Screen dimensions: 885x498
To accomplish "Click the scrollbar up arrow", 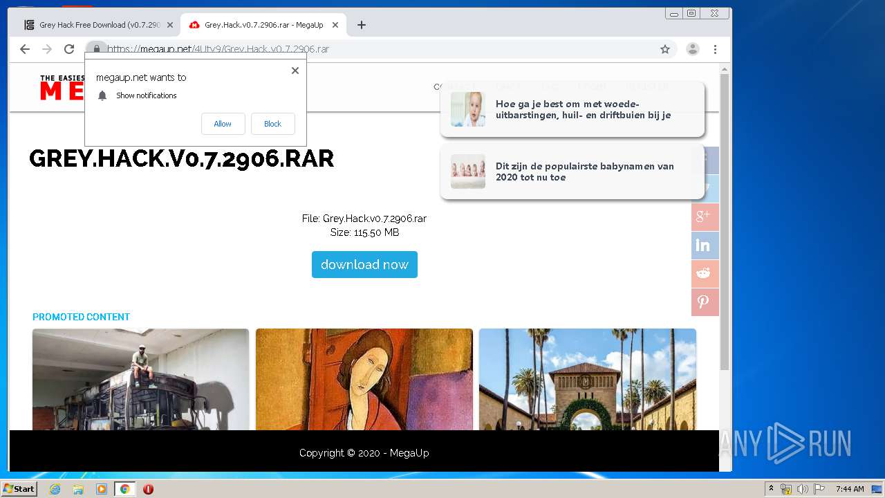I will pyautogui.click(x=725, y=68).
